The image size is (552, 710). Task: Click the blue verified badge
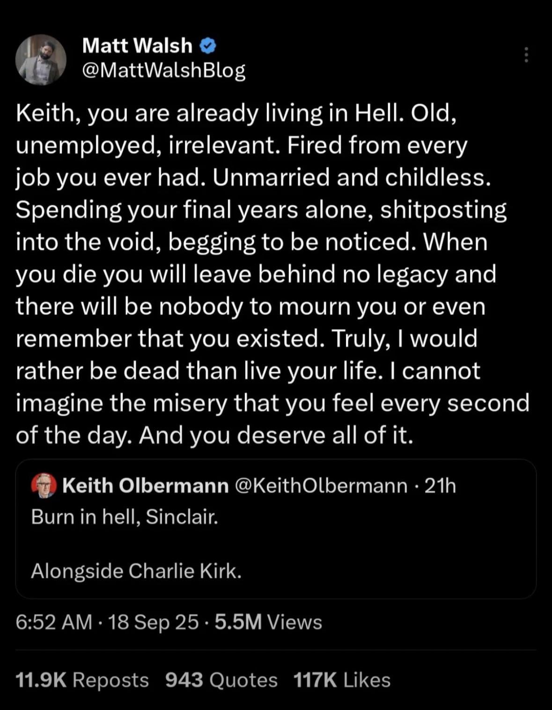point(208,46)
